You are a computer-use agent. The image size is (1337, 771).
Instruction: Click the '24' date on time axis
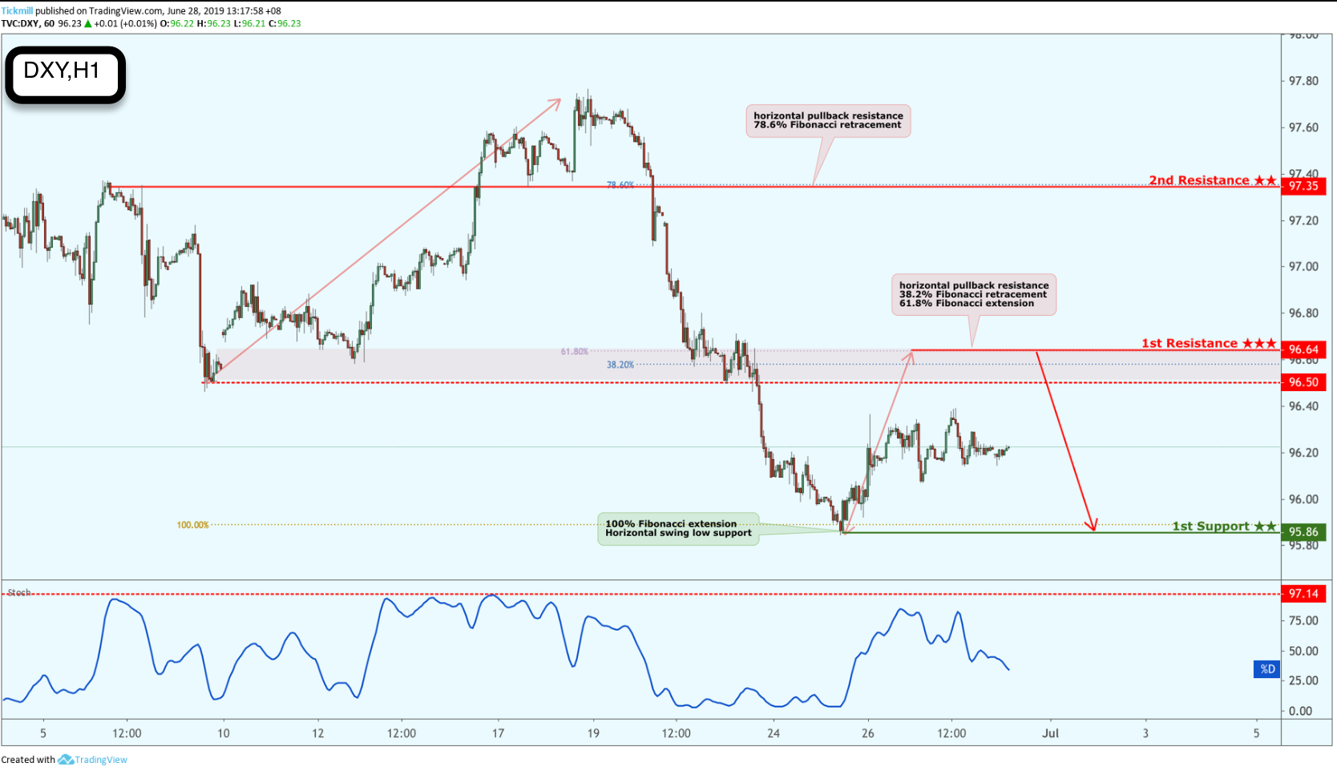[x=774, y=733]
